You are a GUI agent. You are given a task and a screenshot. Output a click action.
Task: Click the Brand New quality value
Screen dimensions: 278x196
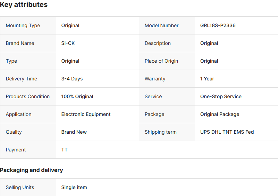[74, 132]
